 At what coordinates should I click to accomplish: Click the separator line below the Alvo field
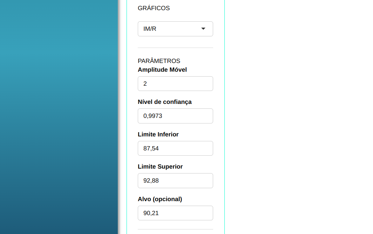pyautogui.click(x=175, y=229)
